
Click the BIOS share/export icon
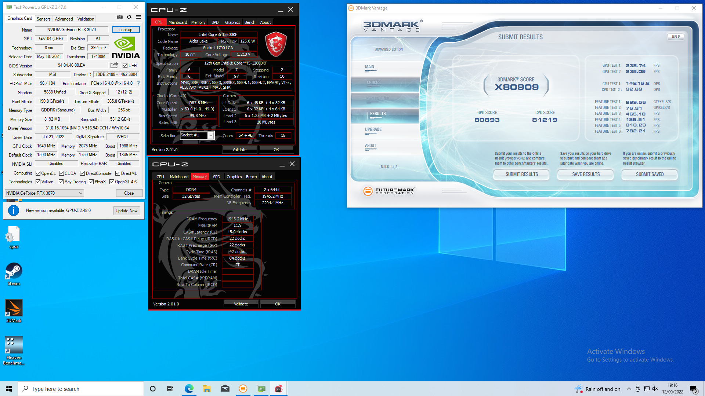[x=115, y=65]
